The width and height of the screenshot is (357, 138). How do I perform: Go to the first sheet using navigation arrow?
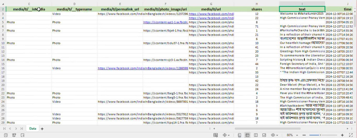point(5,129)
